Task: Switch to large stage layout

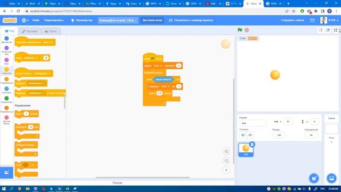Action: click(x=328, y=30)
